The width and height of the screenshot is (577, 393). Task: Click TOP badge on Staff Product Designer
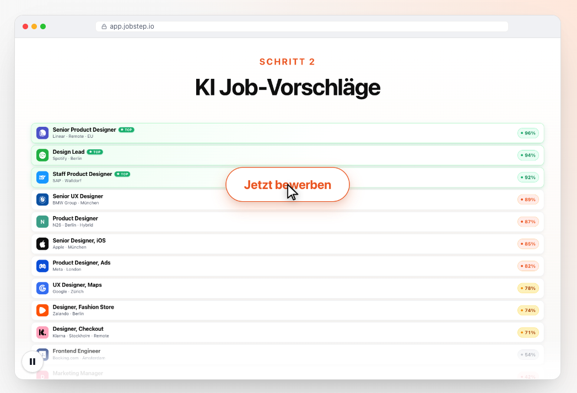(x=122, y=174)
